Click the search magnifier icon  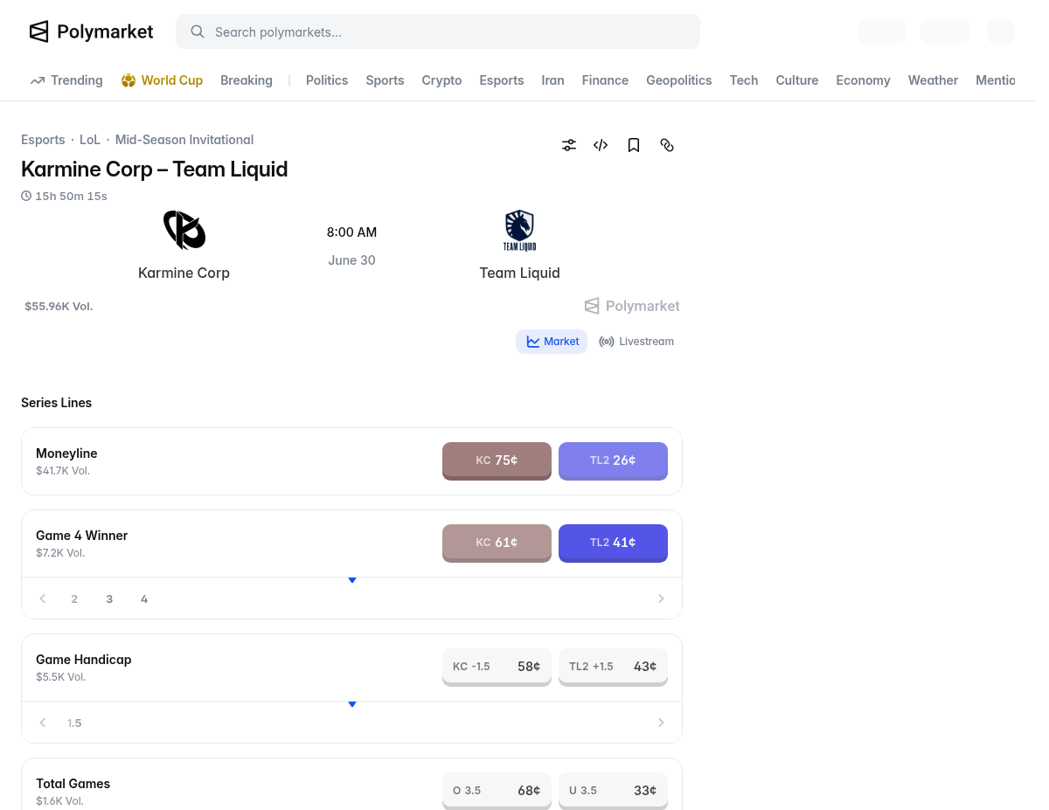tap(198, 31)
